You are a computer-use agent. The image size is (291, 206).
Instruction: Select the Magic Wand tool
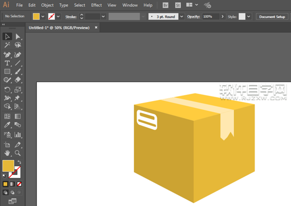pos(7,45)
